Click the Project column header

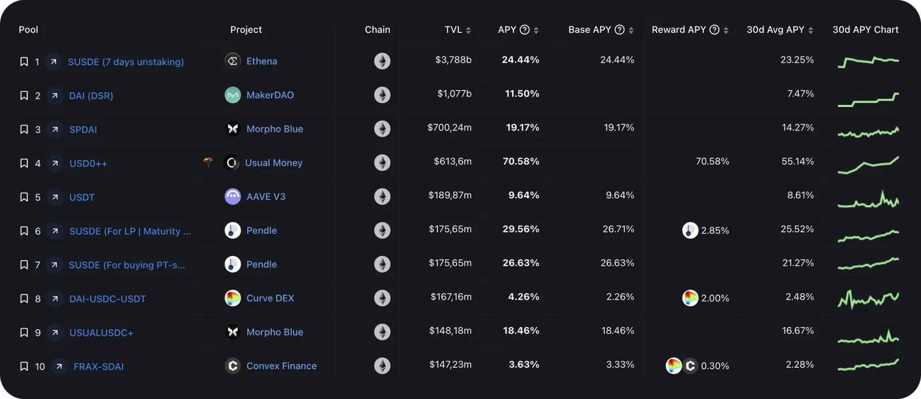tap(246, 30)
